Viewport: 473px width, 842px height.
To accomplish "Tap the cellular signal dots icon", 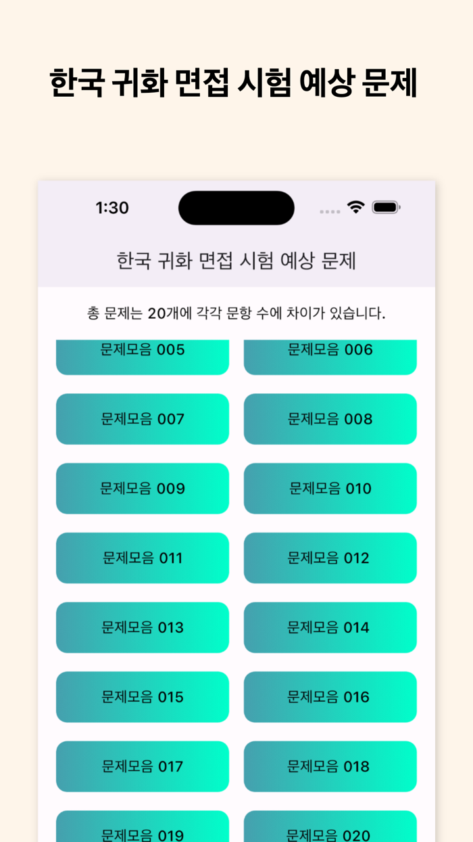I will [329, 210].
